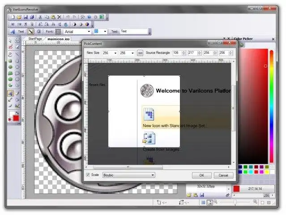
Task: Click the Source Rectangle 217 spinner field
Action: [x=194, y=53]
